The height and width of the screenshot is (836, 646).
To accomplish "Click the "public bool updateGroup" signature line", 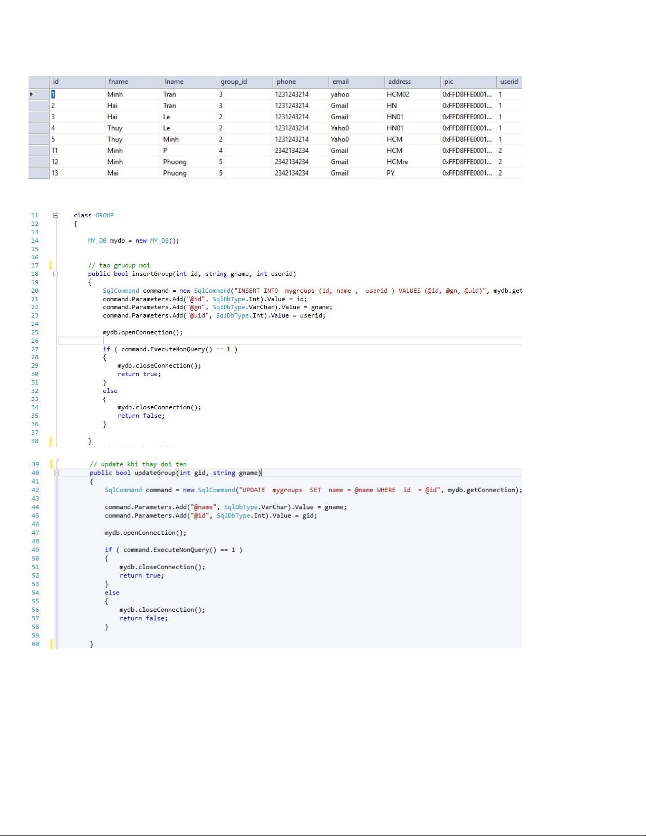I will [x=176, y=473].
